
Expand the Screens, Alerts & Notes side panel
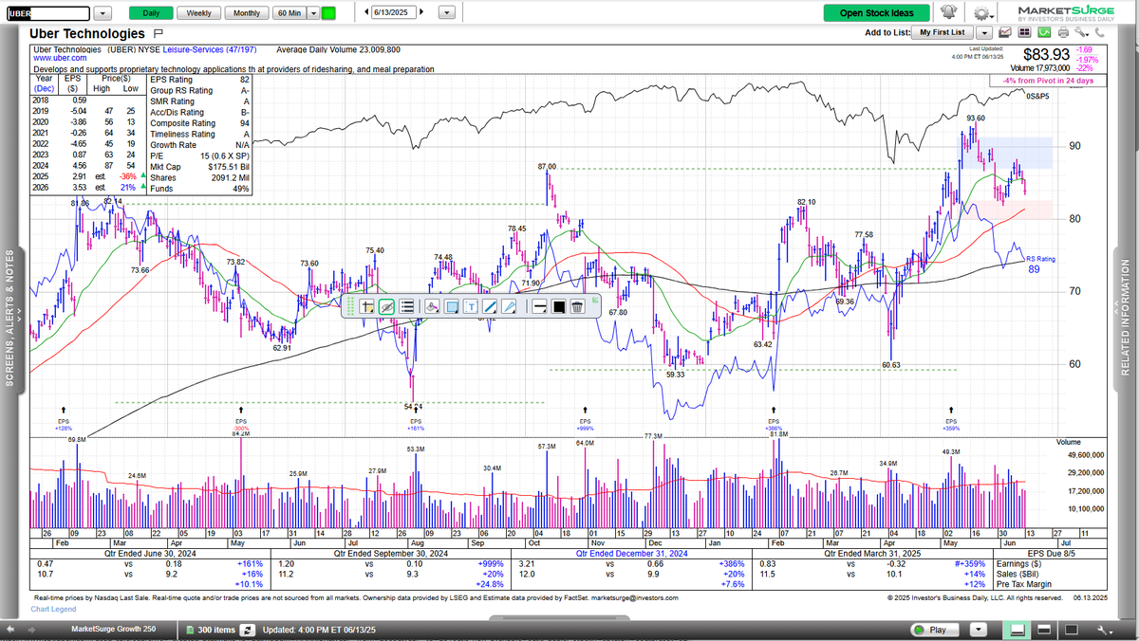[x=13, y=318]
